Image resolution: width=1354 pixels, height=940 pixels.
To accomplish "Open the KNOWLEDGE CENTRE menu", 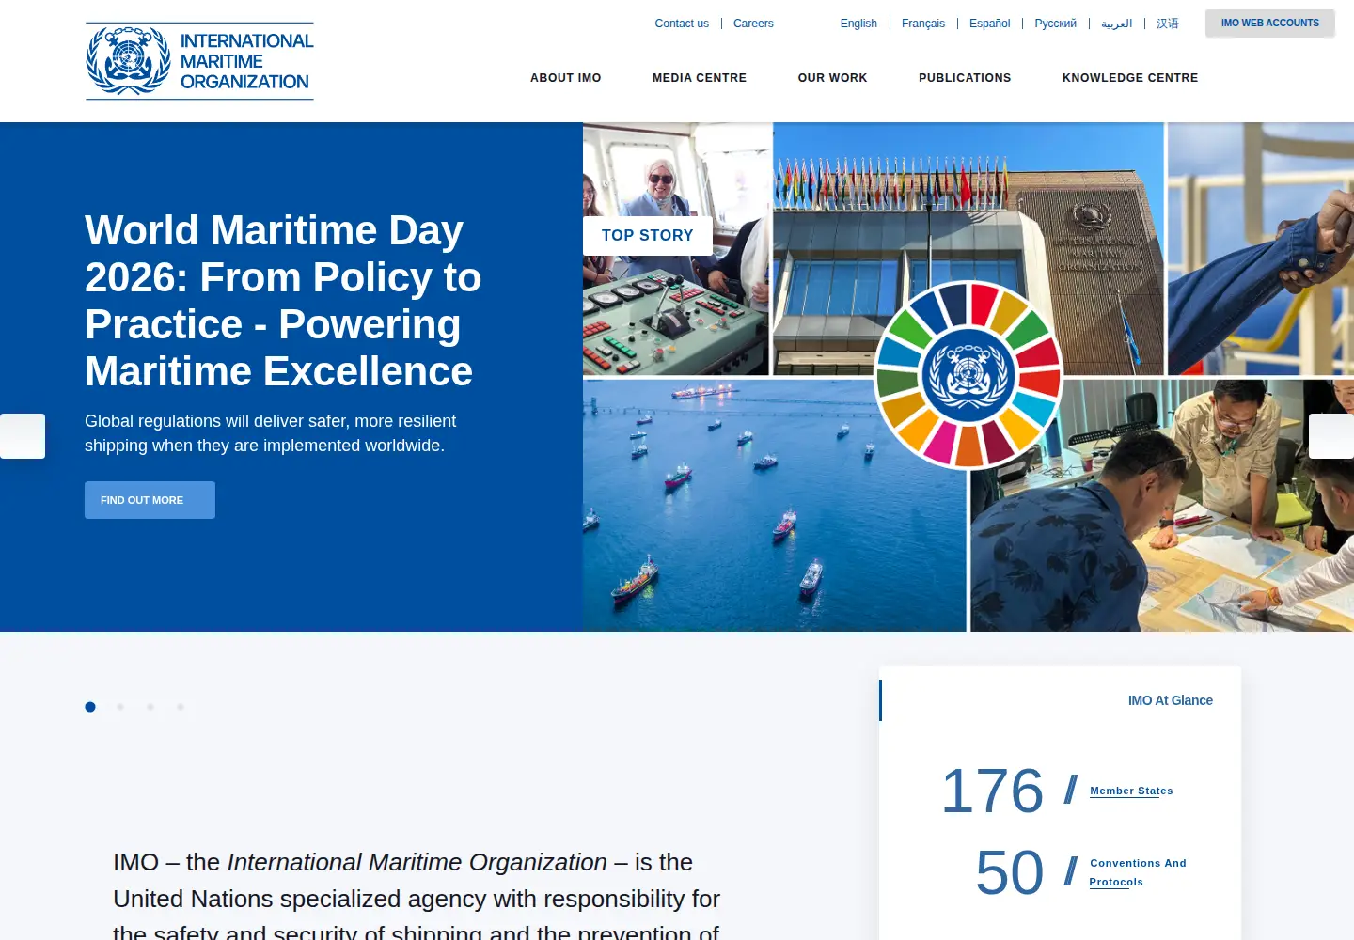I will [1130, 78].
